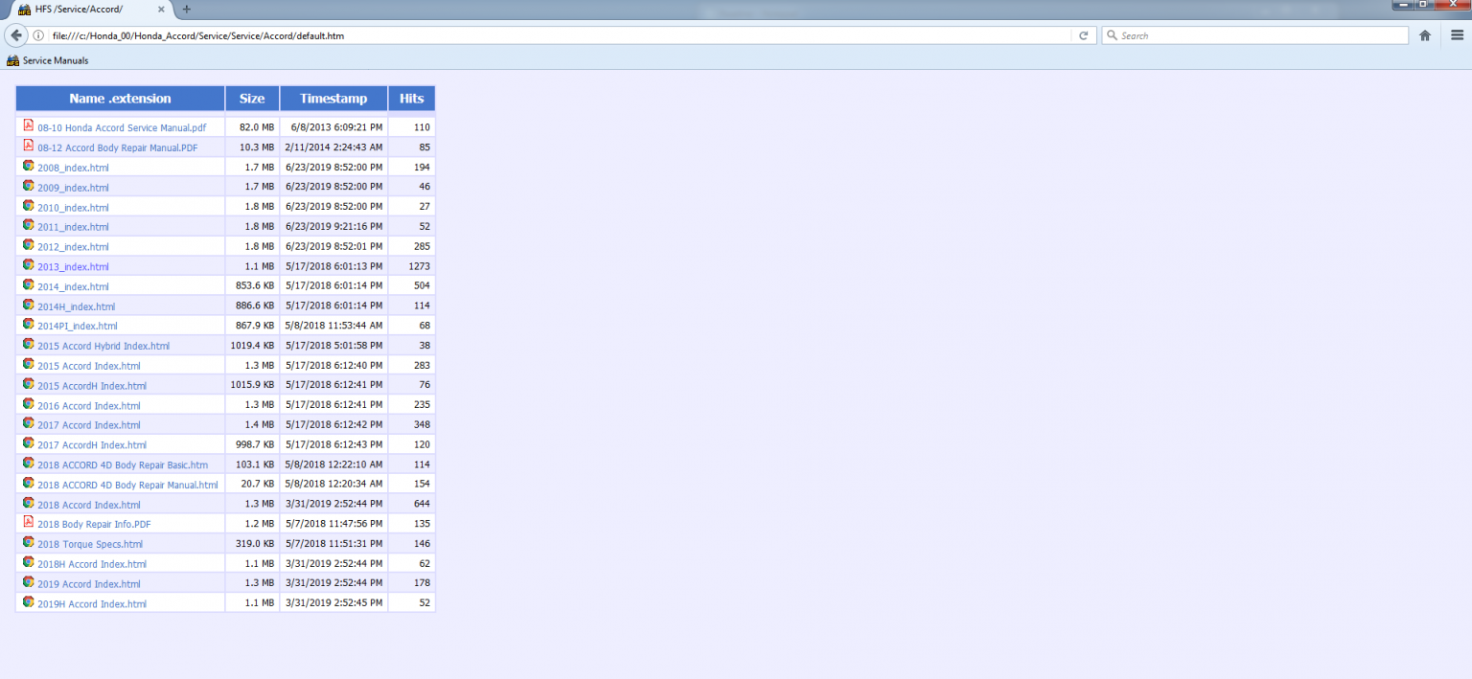Screen dimensions: 1472x679
Task: Click the 1273 hits value
Action: pyautogui.click(x=419, y=266)
